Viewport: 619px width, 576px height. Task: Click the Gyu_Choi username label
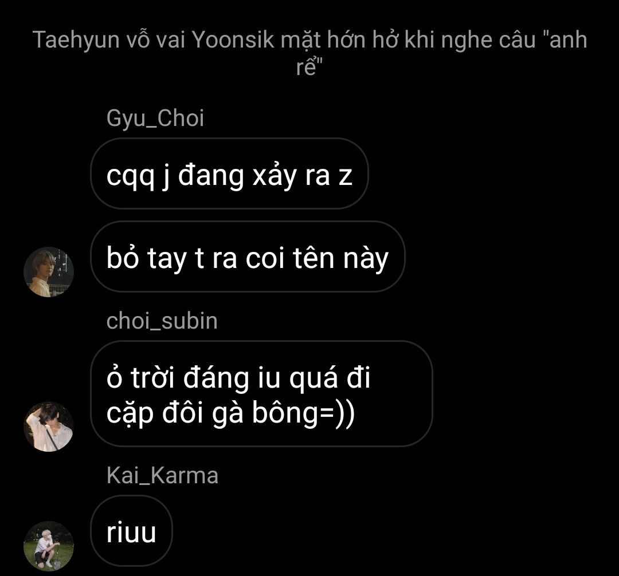(155, 118)
